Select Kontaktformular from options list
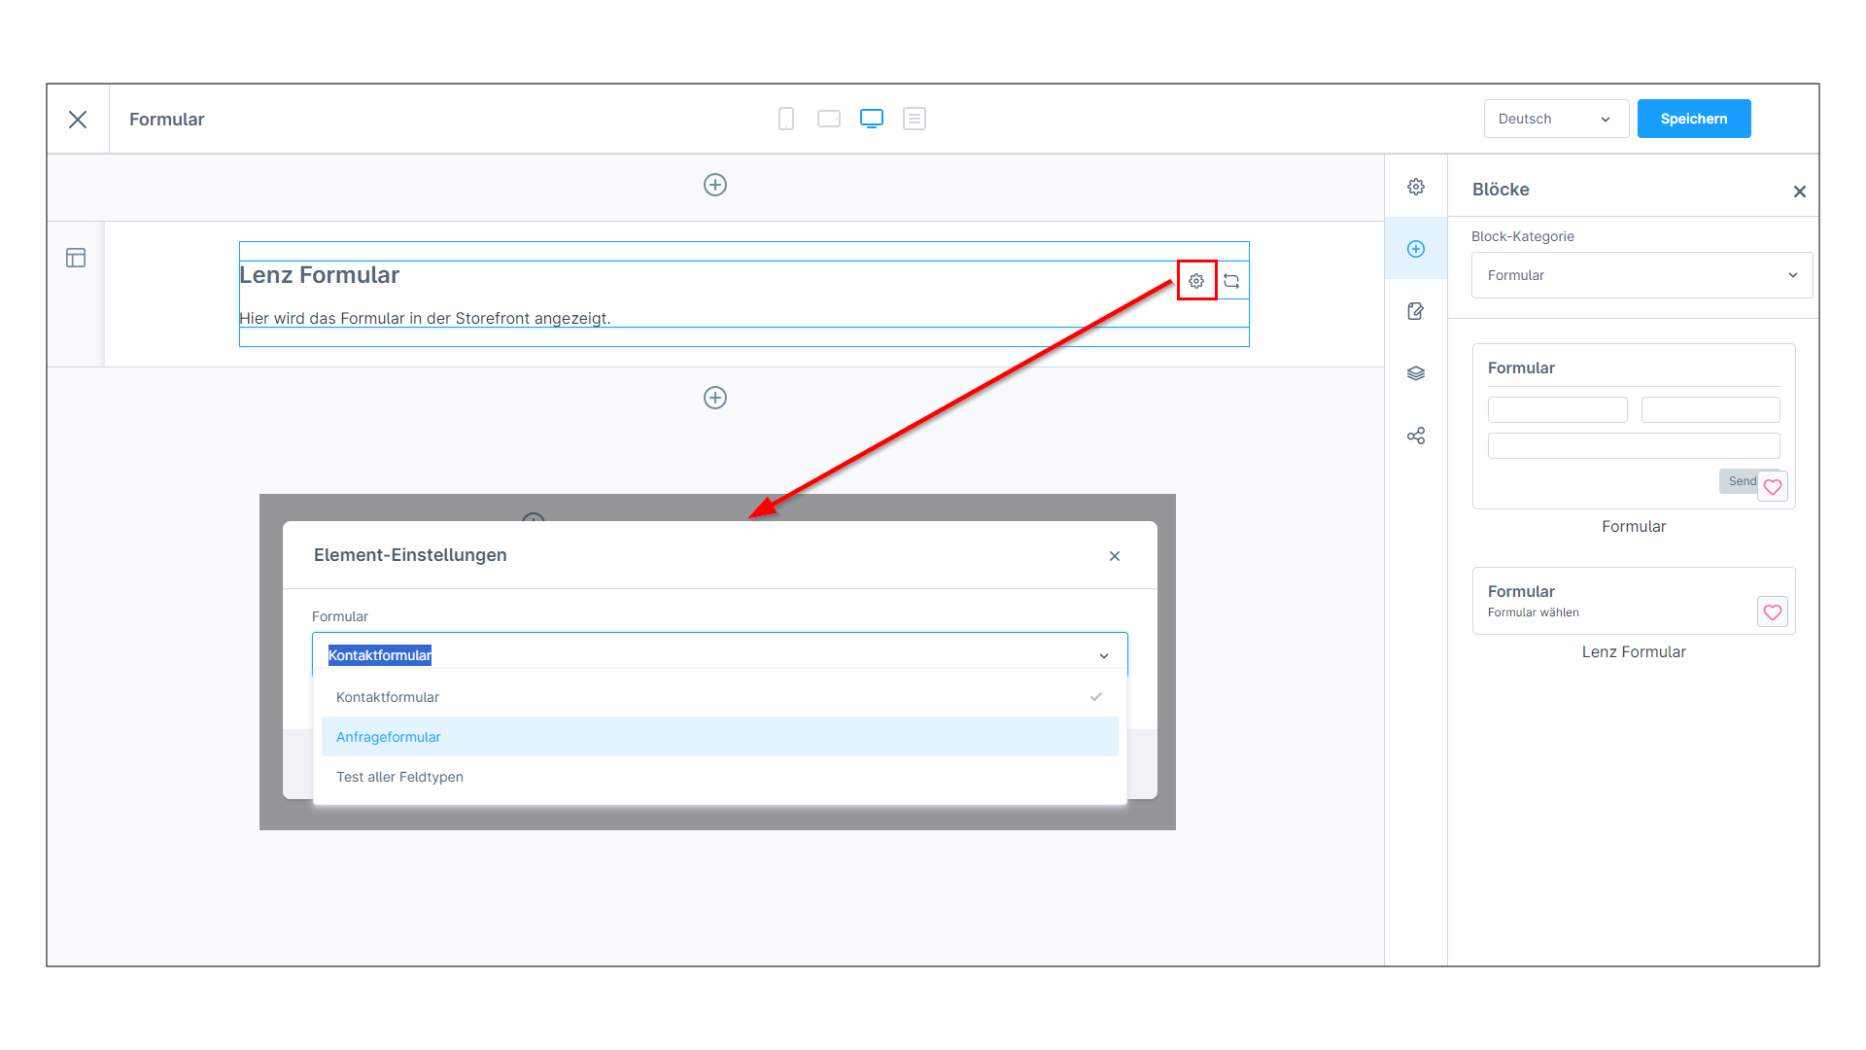 pyautogui.click(x=387, y=696)
